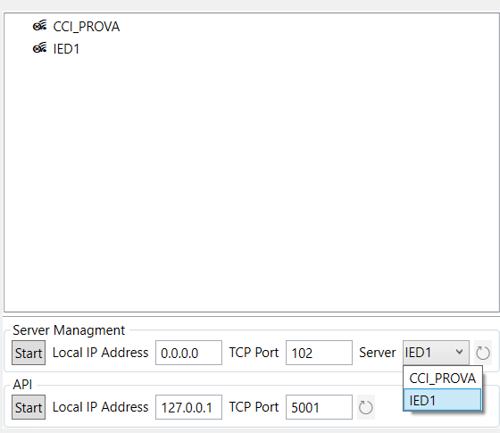Focus the API Local IP field showing 127.0.0.1
Viewport: 500px width, 433px height.
coord(188,407)
